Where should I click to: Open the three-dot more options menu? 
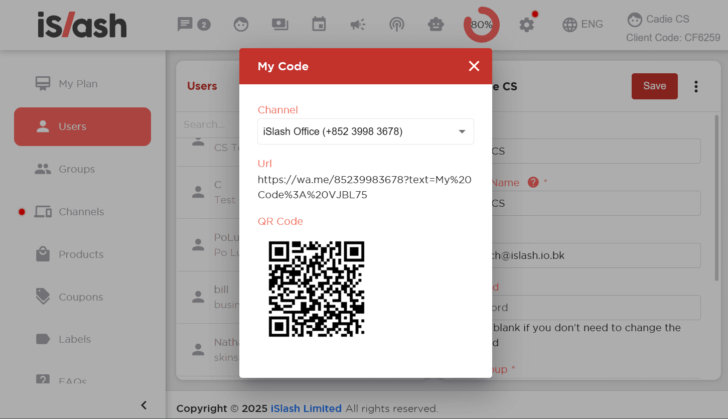tap(696, 86)
